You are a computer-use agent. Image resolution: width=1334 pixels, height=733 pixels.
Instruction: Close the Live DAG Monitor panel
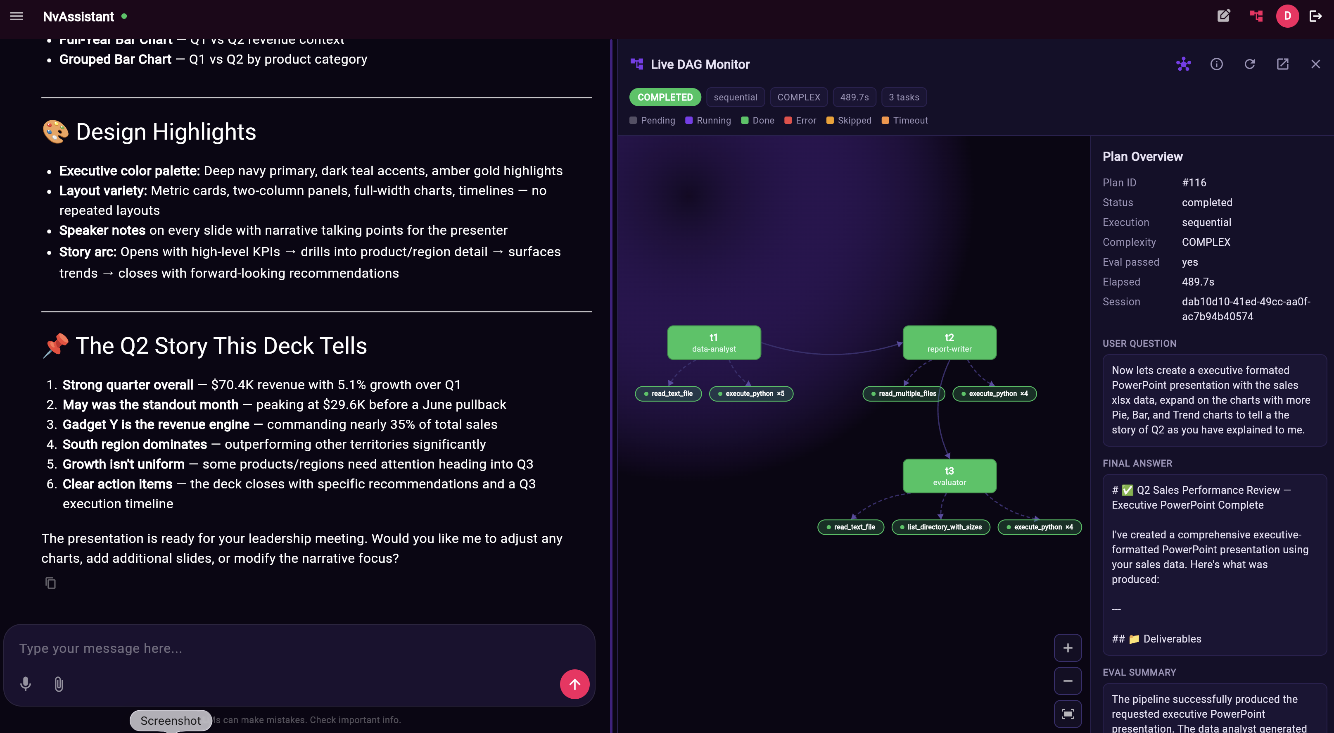(x=1315, y=64)
